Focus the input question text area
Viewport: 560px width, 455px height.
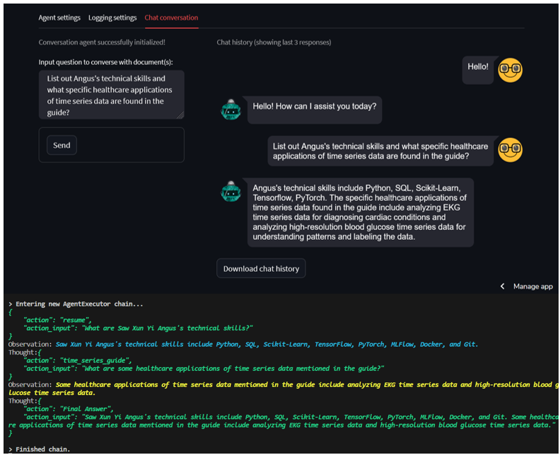112,95
